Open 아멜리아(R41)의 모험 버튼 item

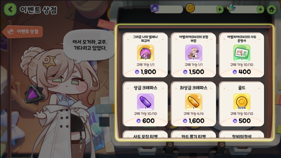194,55
